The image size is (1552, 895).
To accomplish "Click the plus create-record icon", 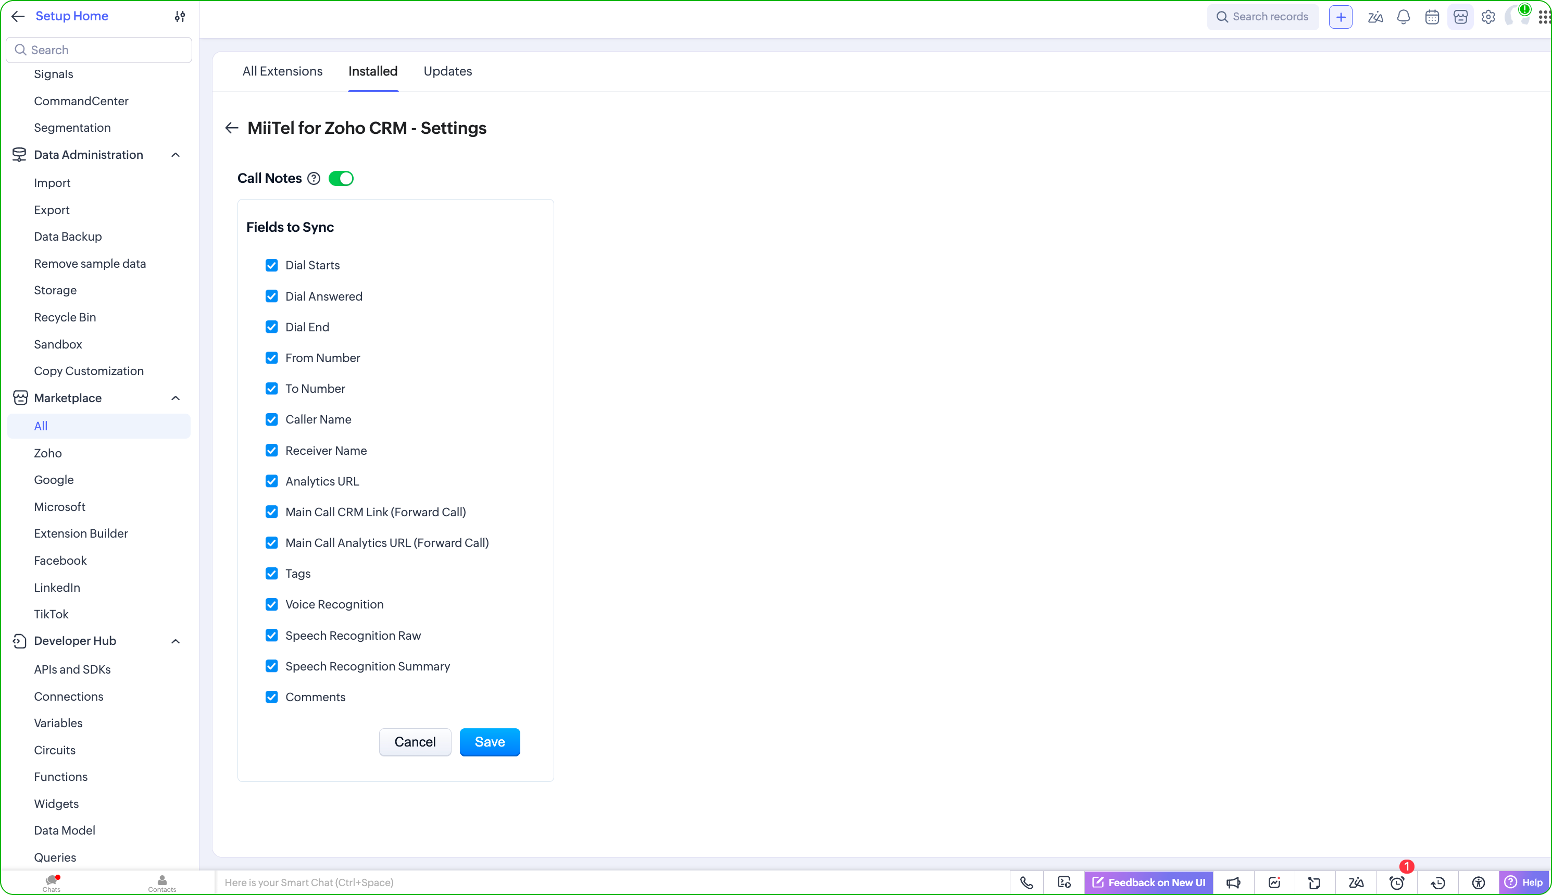I will pyautogui.click(x=1340, y=17).
